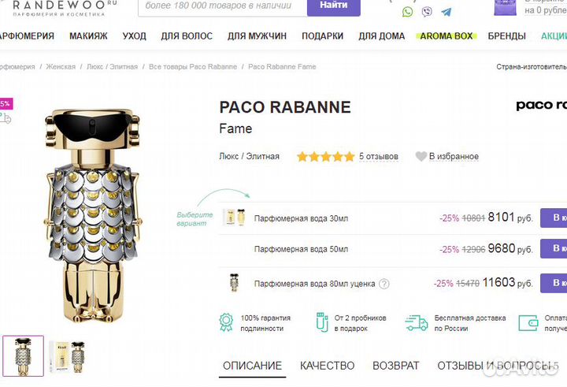Click Парфюмерная вода 80мл уценка text
This screenshot has height=387, width=567.
[314, 284]
